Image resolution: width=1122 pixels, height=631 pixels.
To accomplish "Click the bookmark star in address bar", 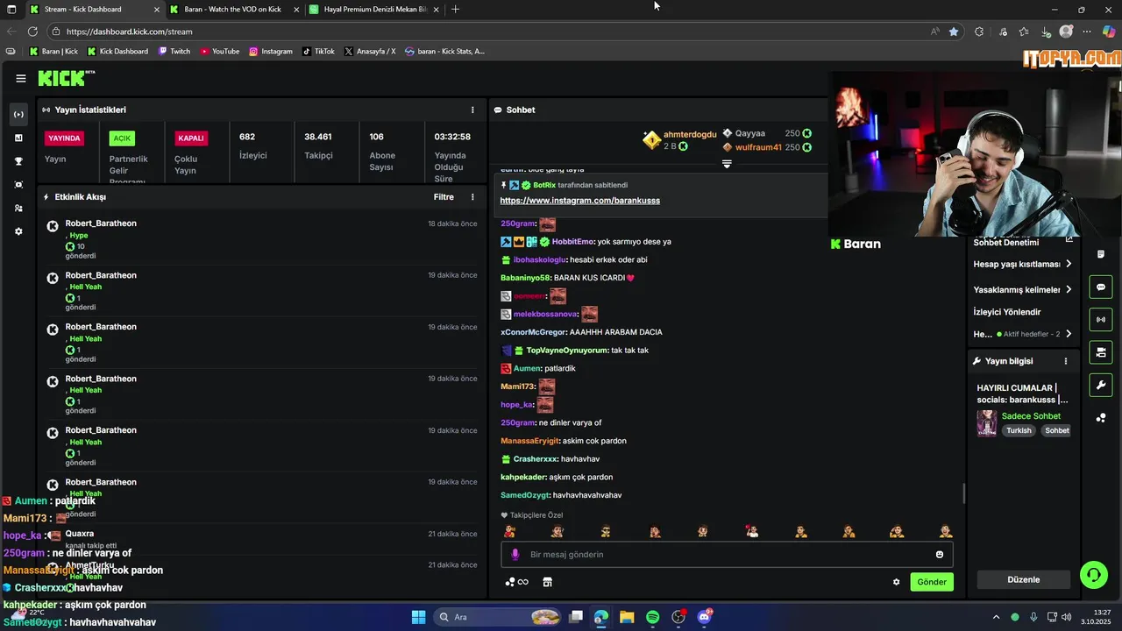I will 954,32.
